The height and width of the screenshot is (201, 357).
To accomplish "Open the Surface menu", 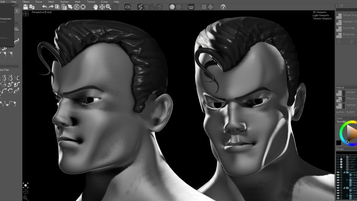I will [x=64, y=2].
